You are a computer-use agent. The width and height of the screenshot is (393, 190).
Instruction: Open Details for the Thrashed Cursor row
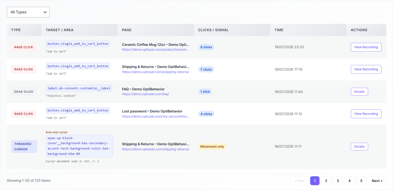359,147
